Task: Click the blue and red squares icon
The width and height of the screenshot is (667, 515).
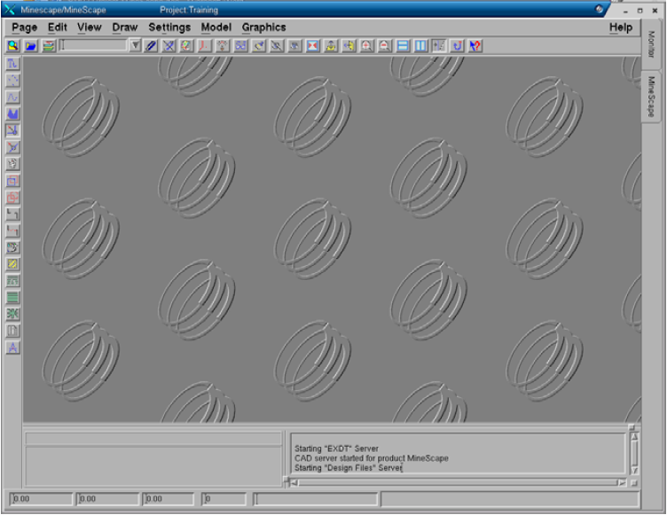Action: pos(12,181)
